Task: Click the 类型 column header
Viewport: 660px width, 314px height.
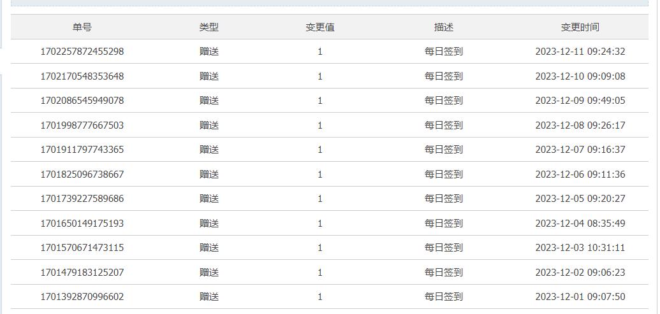Action: (209, 27)
